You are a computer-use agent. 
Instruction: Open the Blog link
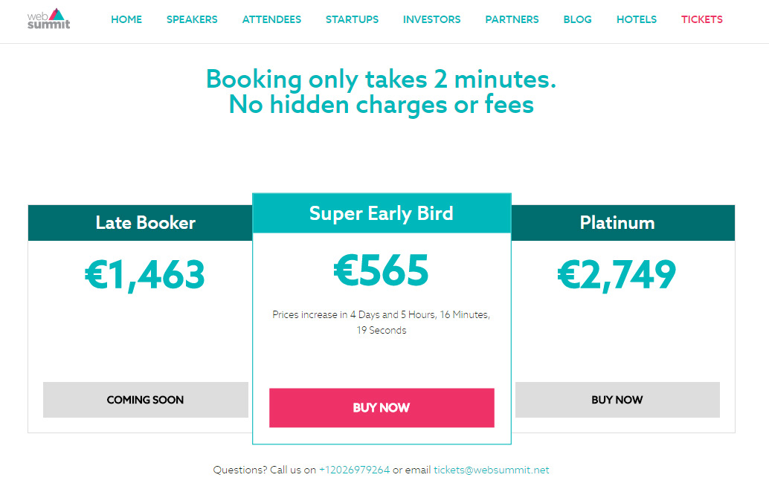[578, 19]
